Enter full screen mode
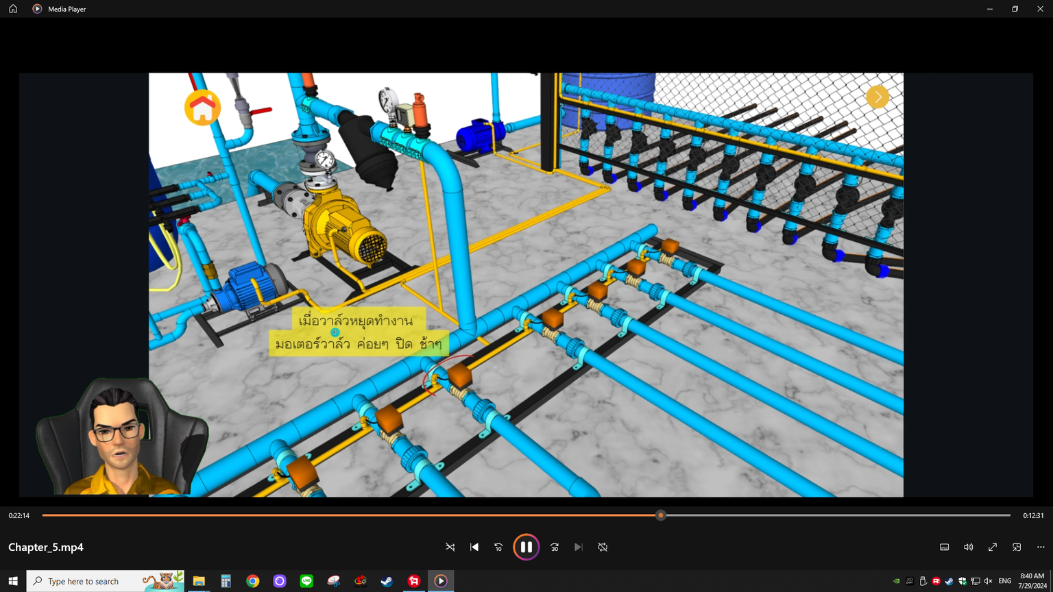Screen dimensions: 1053x592 [992, 547]
